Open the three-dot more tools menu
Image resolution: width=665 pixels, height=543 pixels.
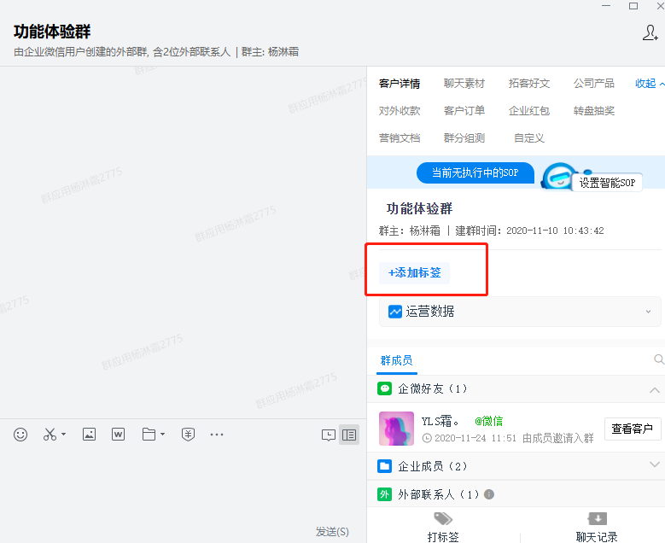tap(217, 435)
